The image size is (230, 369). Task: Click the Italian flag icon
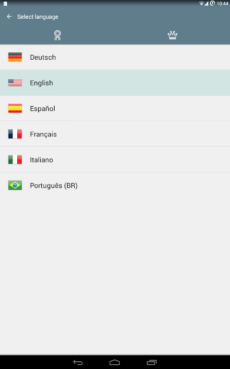[x=15, y=160]
